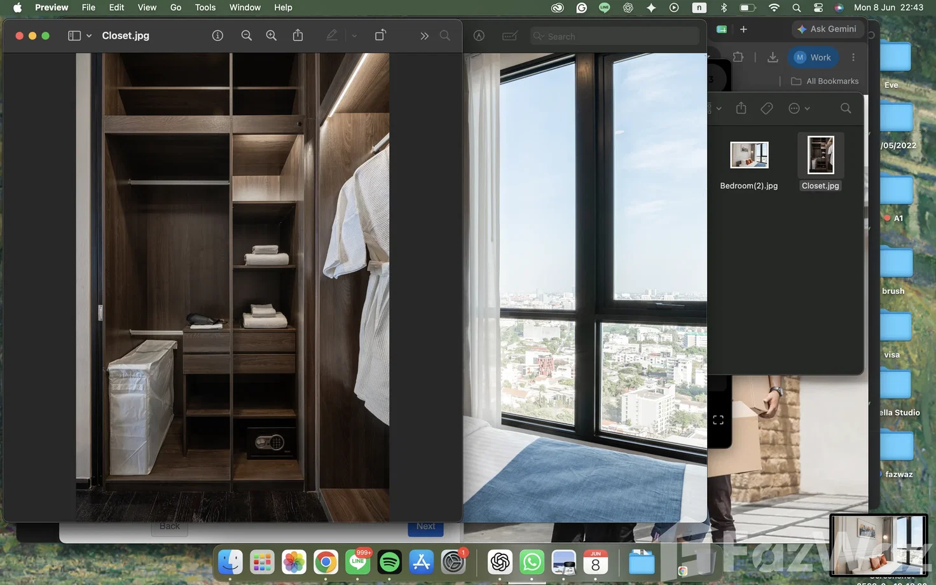
Task: Expand the sidebar view options chevron
Action: click(89, 36)
